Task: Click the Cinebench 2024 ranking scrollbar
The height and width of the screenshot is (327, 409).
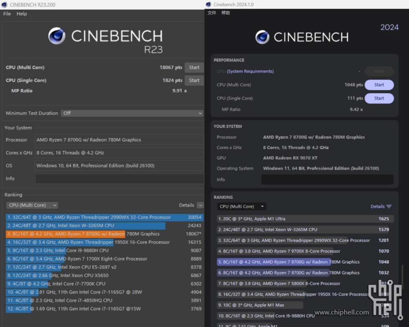Action: click(x=402, y=276)
